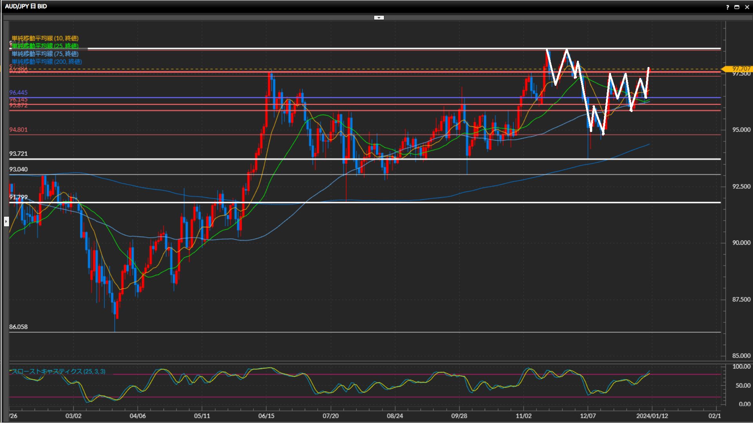Select the green SMA (25) indicator label
This screenshot has width=753, height=423.
click(45, 46)
